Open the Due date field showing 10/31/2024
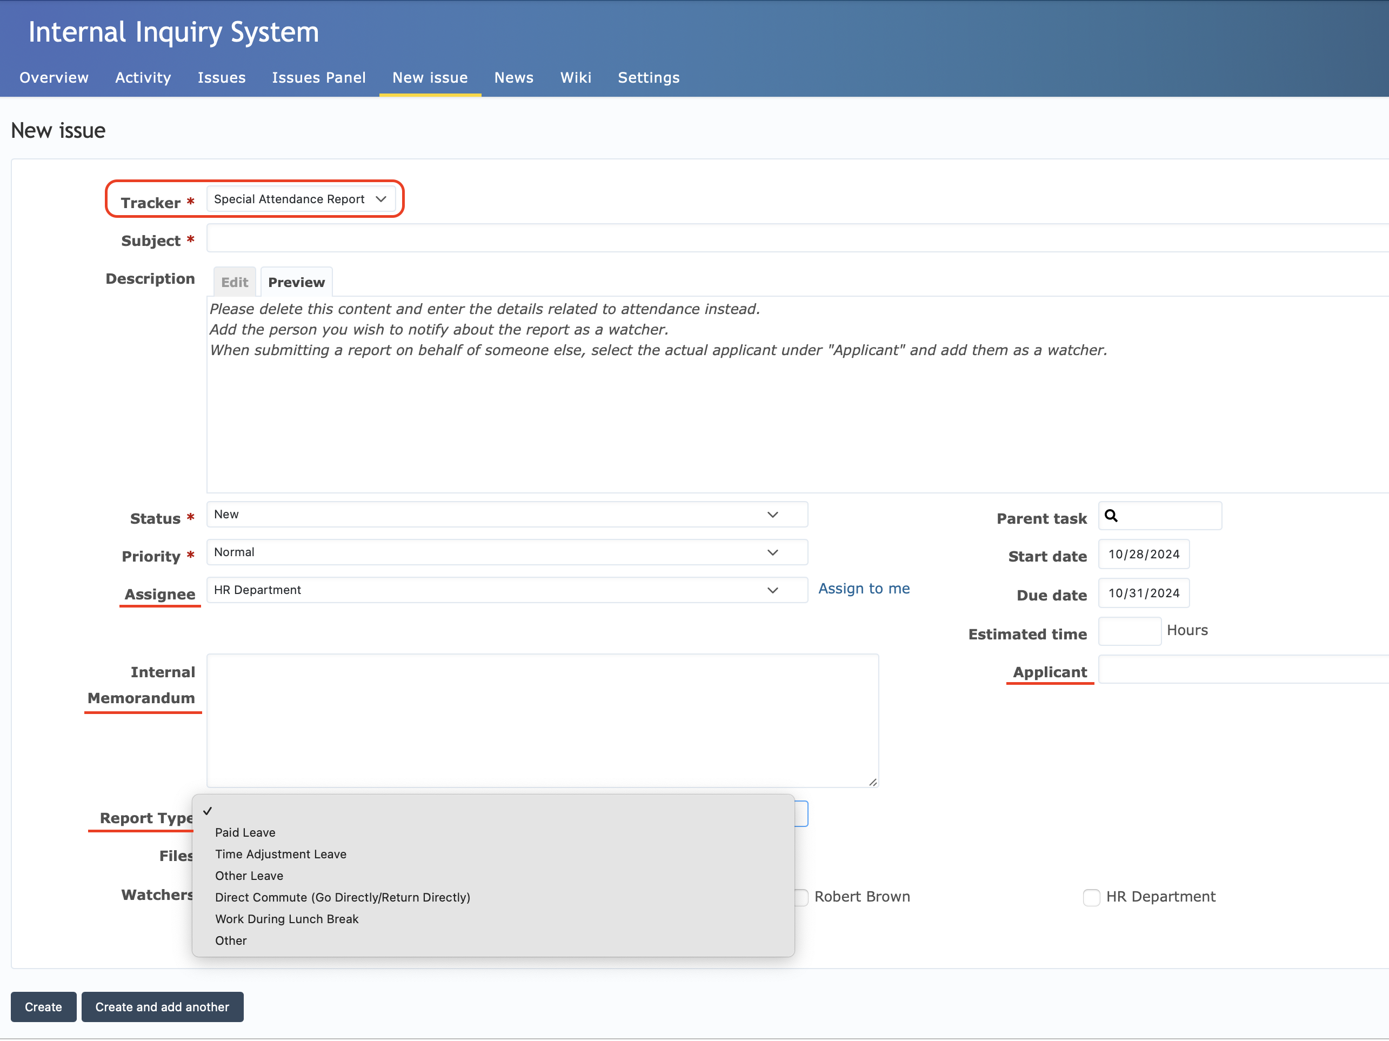The image size is (1389, 1041). coord(1144,593)
